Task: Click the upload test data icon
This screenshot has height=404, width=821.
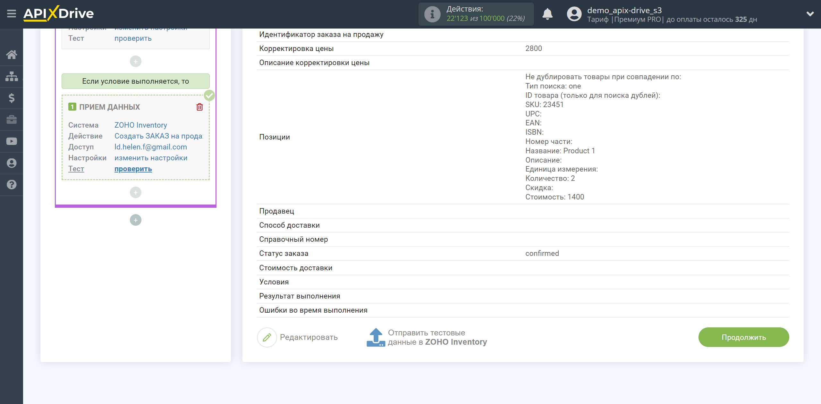Action: 376,337
